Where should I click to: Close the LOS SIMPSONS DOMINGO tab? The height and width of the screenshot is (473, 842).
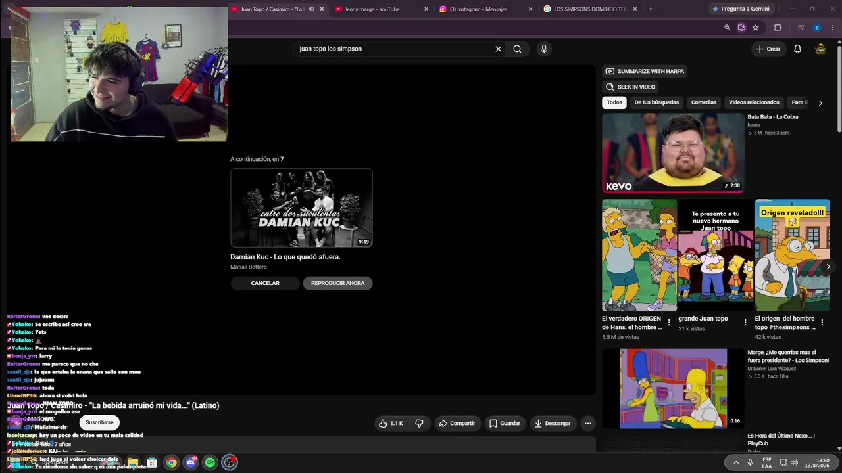635,9
